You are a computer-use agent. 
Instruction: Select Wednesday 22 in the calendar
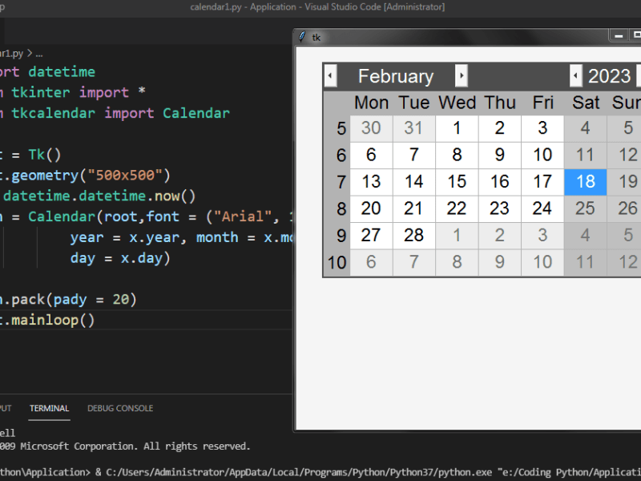tap(457, 208)
